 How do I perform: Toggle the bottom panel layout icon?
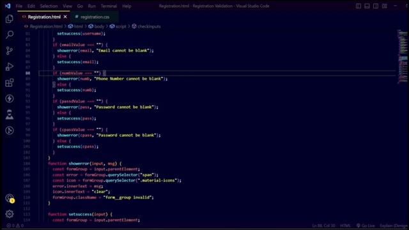tap(367, 6)
